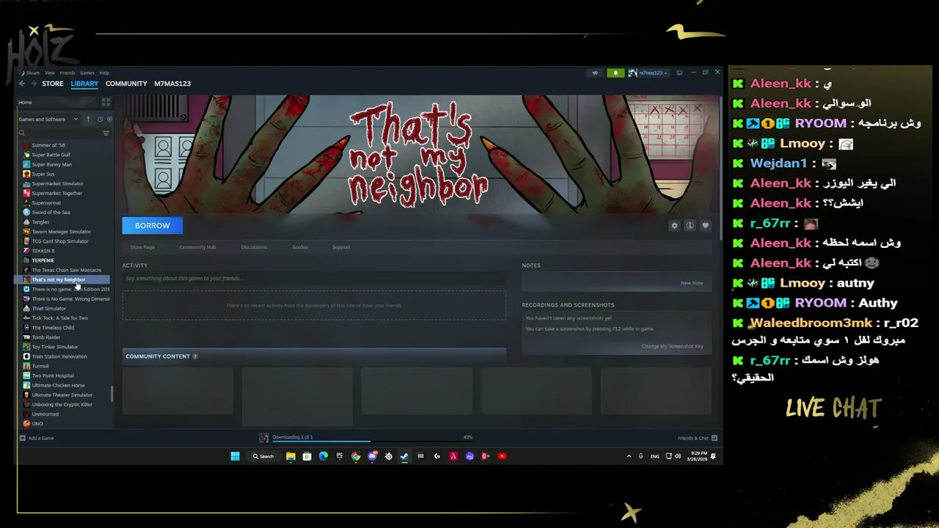Select UNO in the library list
Image resolution: width=939 pixels, height=528 pixels.
37,424
